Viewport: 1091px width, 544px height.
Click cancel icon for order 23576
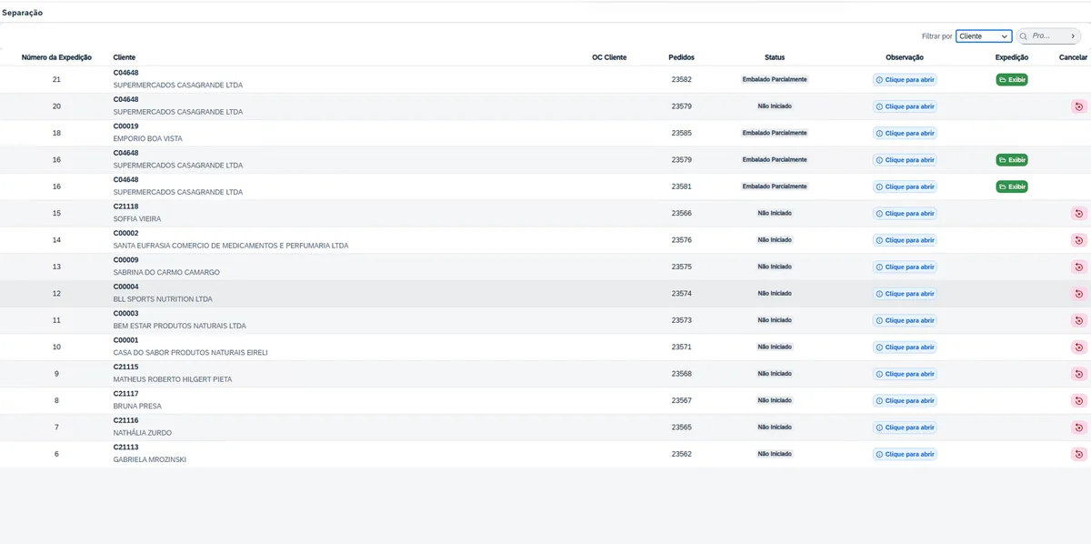[x=1078, y=240]
